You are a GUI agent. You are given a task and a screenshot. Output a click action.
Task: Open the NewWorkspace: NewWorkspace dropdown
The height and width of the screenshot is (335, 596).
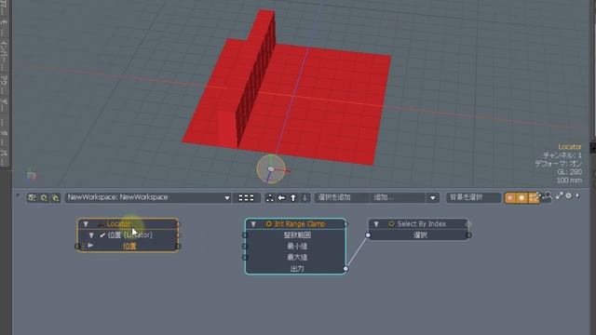pos(148,197)
